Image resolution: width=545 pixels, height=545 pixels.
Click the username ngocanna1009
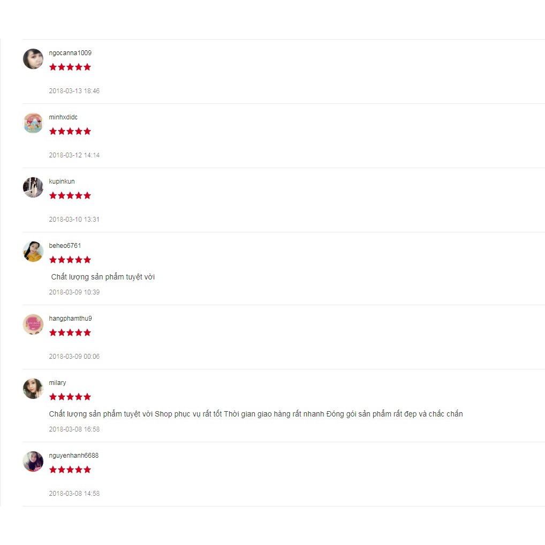[x=70, y=53]
